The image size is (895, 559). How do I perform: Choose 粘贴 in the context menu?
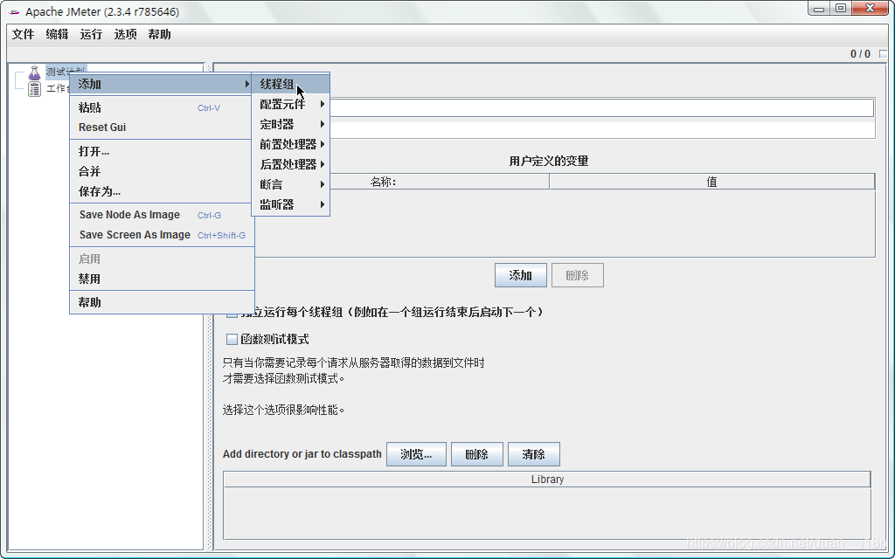pyautogui.click(x=162, y=107)
